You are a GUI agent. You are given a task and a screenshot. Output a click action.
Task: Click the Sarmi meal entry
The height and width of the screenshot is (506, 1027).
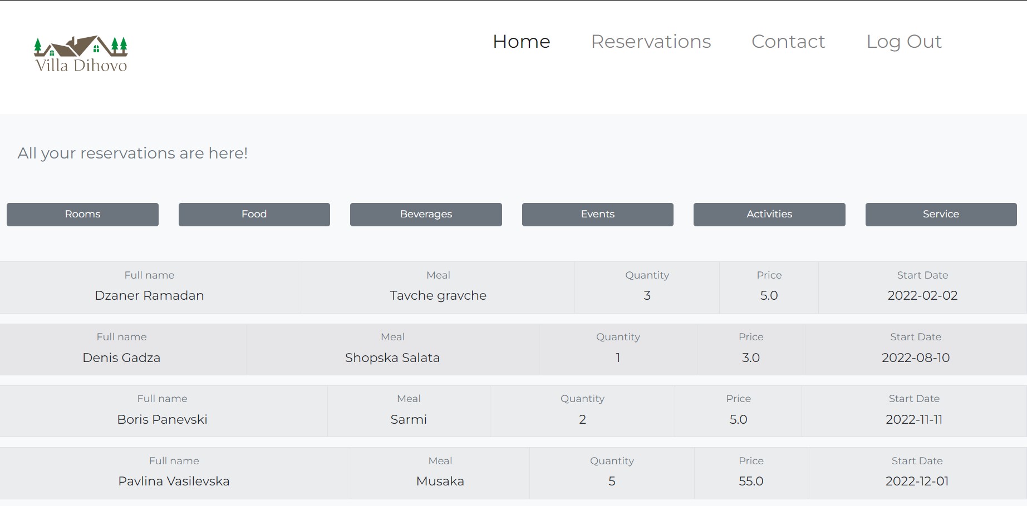click(x=409, y=419)
